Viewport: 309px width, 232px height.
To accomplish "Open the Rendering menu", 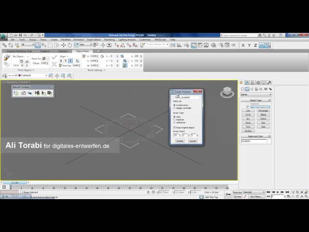I will (110, 40).
